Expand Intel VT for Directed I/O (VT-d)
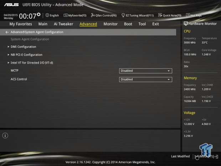This screenshot has width=221, height=166. point(32,63)
